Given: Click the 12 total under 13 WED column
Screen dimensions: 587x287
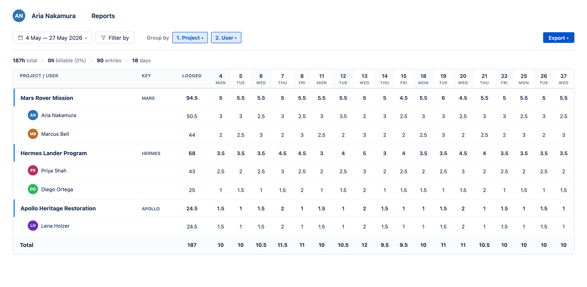Looking at the screenshot, I should (364, 245).
